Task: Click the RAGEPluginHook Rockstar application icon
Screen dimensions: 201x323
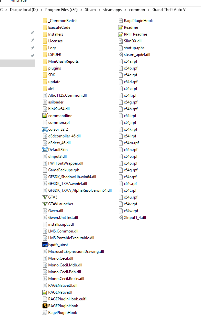Action: [x=45, y=306]
